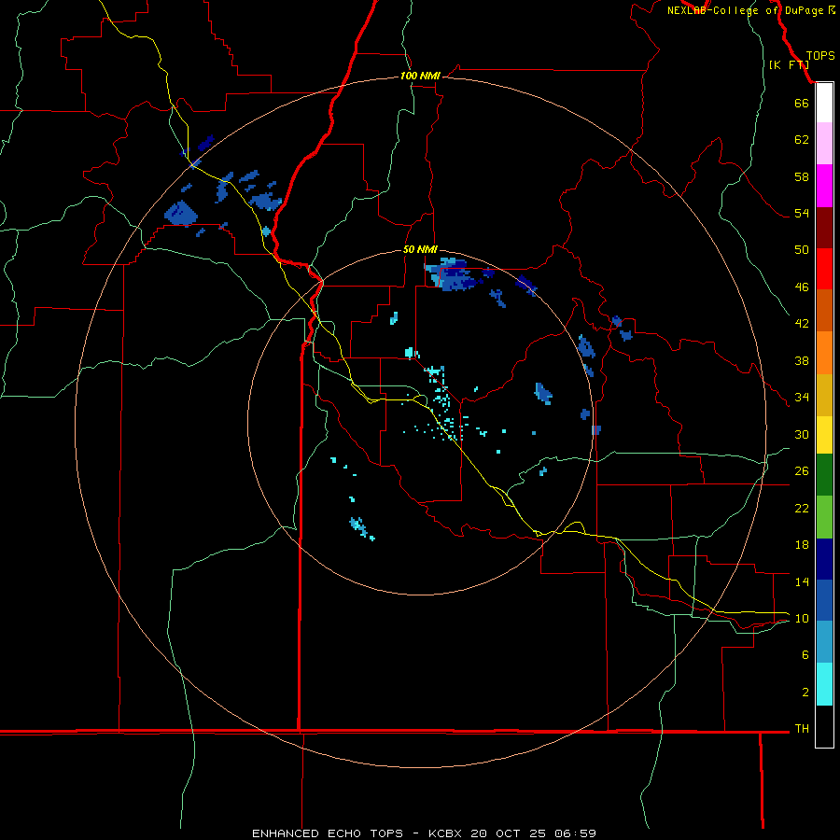Click the 'KCBX' radar site identifier
The image size is (840, 840).
(444, 833)
